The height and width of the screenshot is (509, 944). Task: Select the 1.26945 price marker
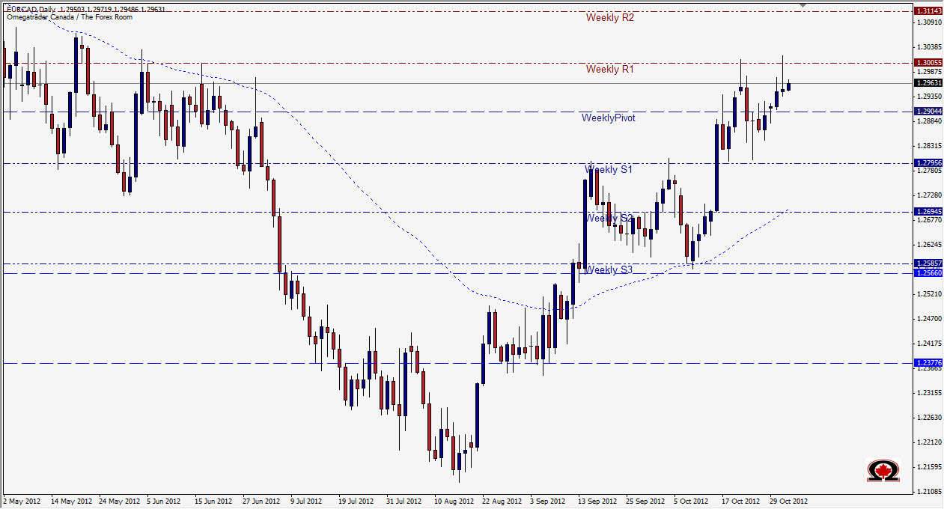pos(928,213)
